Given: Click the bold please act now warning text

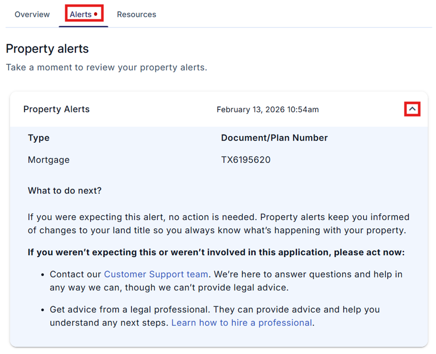Looking at the screenshot, I should pyautogui.click(x=216, y=252).
